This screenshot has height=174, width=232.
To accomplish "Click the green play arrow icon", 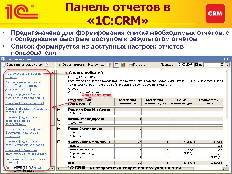I will coord(60,65).
